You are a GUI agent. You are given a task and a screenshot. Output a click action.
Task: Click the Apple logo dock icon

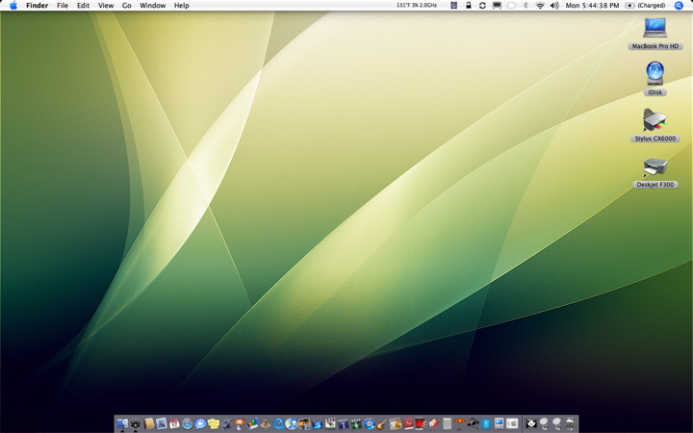pyautogui.click(x=512, y=423)
